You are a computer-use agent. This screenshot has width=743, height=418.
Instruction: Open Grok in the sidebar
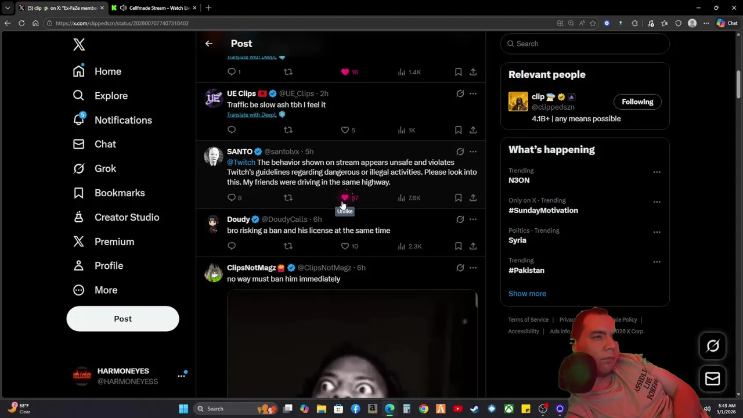click(x=95, y=168)
